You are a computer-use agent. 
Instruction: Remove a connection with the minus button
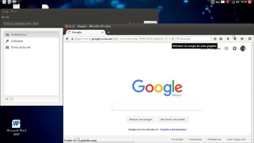coord(12,99)
